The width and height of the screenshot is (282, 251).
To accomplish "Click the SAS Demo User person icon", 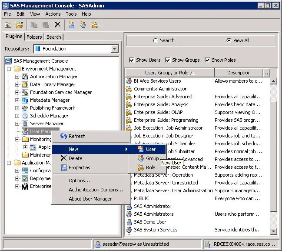I will pyautogui.click(x=129, y=222).
